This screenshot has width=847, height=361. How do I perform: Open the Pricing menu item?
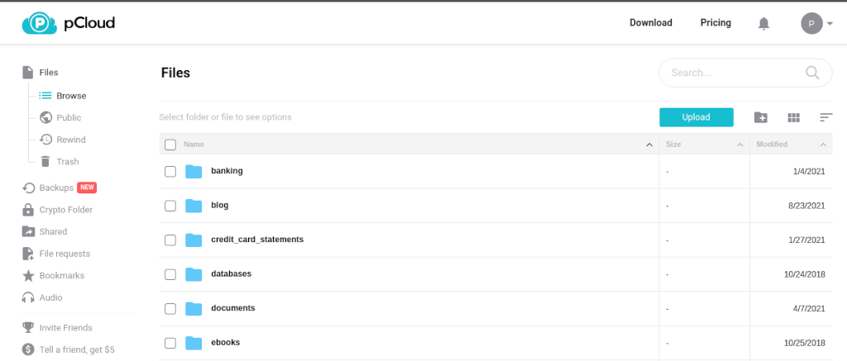[x=715, y=22]
